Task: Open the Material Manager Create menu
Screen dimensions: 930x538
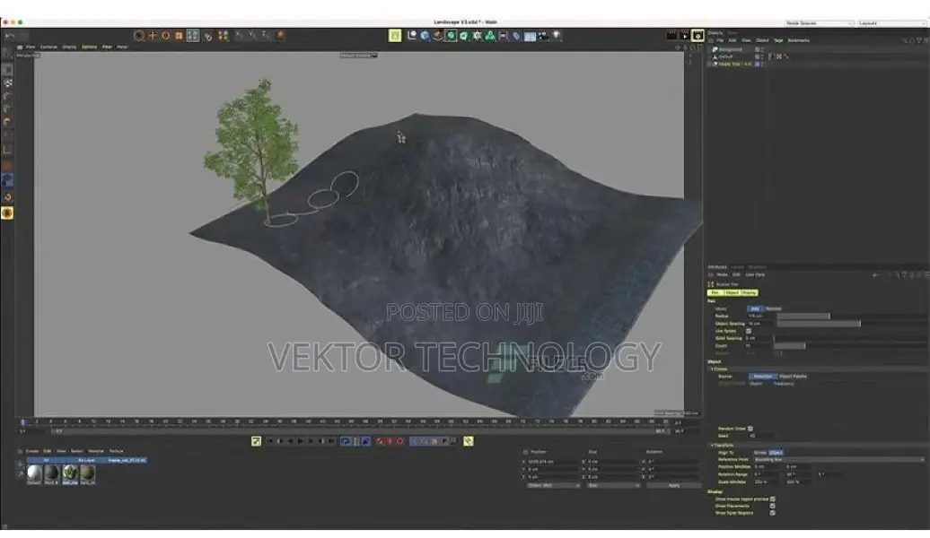Action: click(x=32, y=451)
